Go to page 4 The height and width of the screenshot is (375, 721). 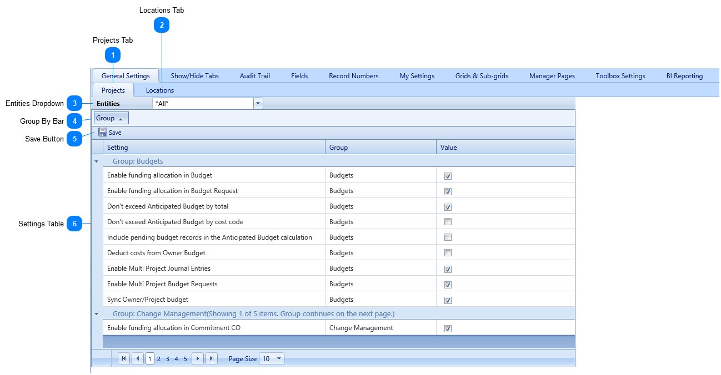pyautogui.click(x=177, y=359)
